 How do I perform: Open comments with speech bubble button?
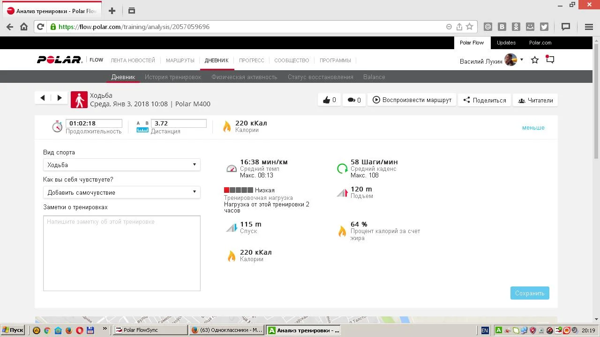coord(354,100)
